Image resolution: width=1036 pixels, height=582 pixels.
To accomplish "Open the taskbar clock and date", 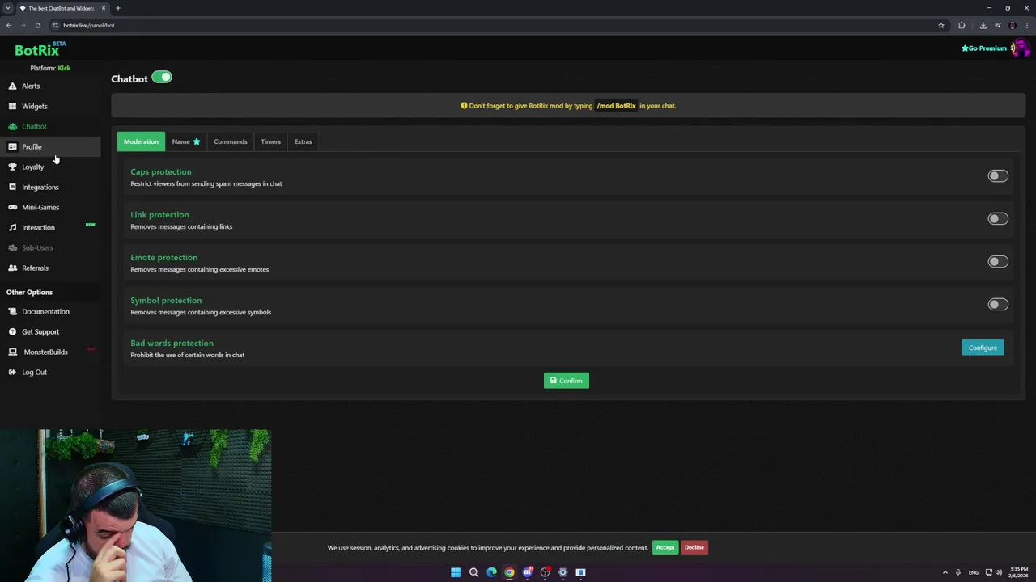I will point(1017,572).
